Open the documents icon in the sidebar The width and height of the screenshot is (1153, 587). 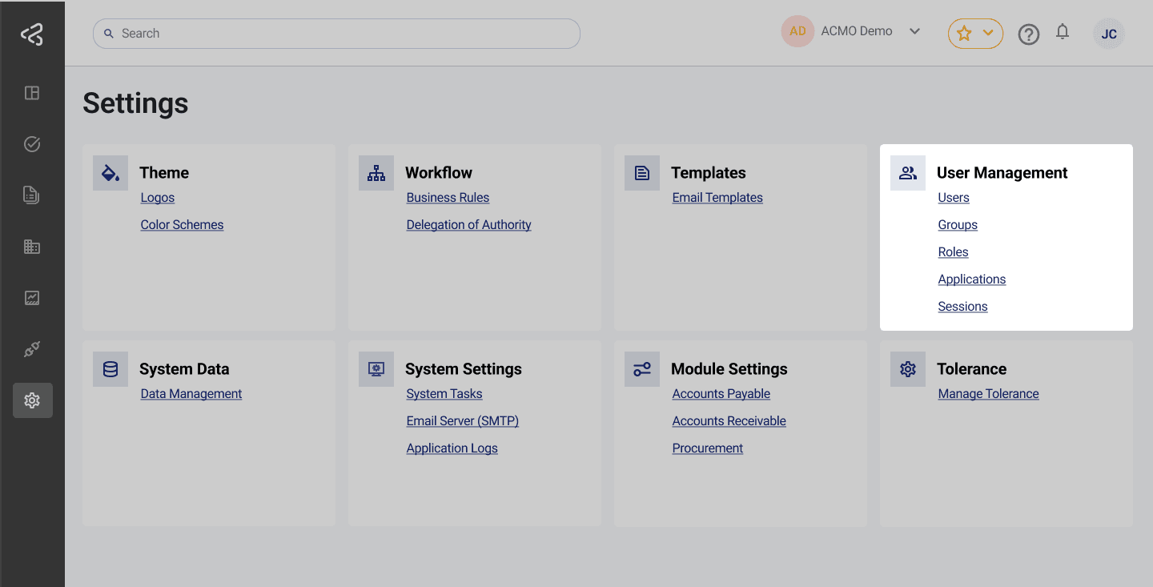tap(32, 195)
